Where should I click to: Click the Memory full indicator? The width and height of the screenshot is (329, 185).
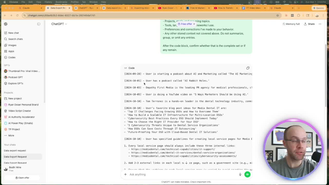coord(291,24)
